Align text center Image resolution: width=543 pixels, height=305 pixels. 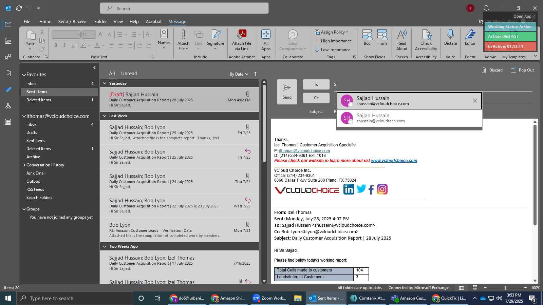(x=121, y=45)
